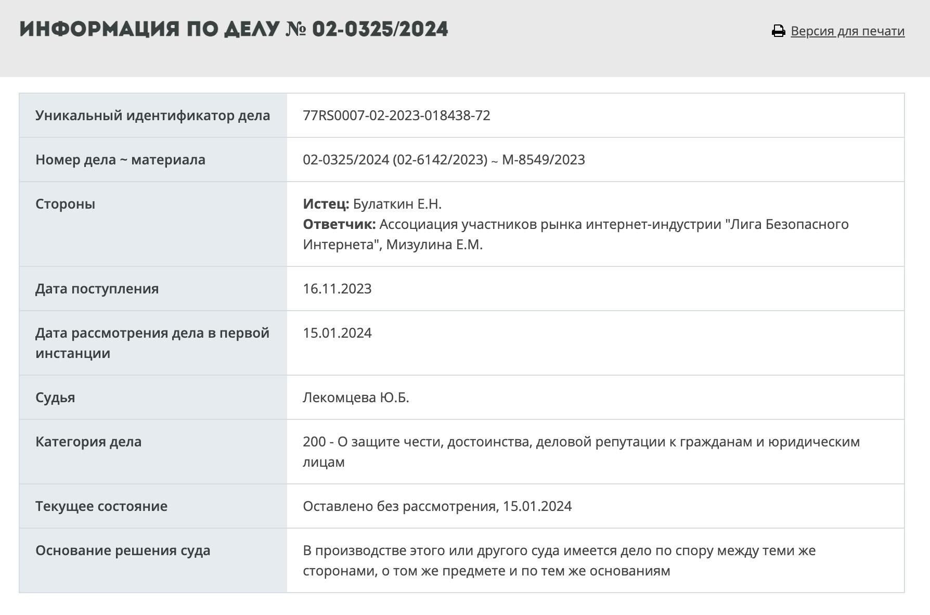Click the judge name 'Лекомцева Ю.Б.'
Viewport: 930px width, 615px height.
356,398
